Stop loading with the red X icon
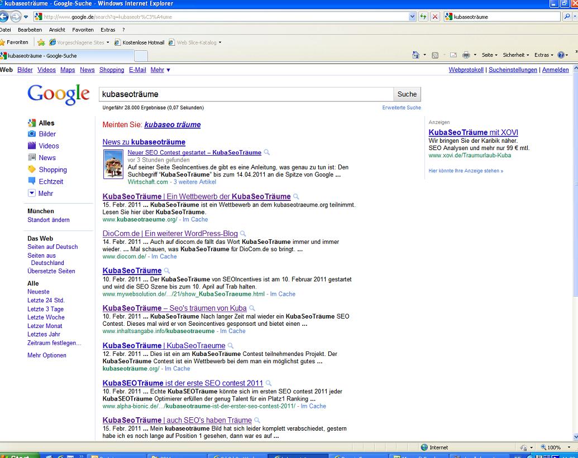578x458 pixels. [x=435, y=17]
